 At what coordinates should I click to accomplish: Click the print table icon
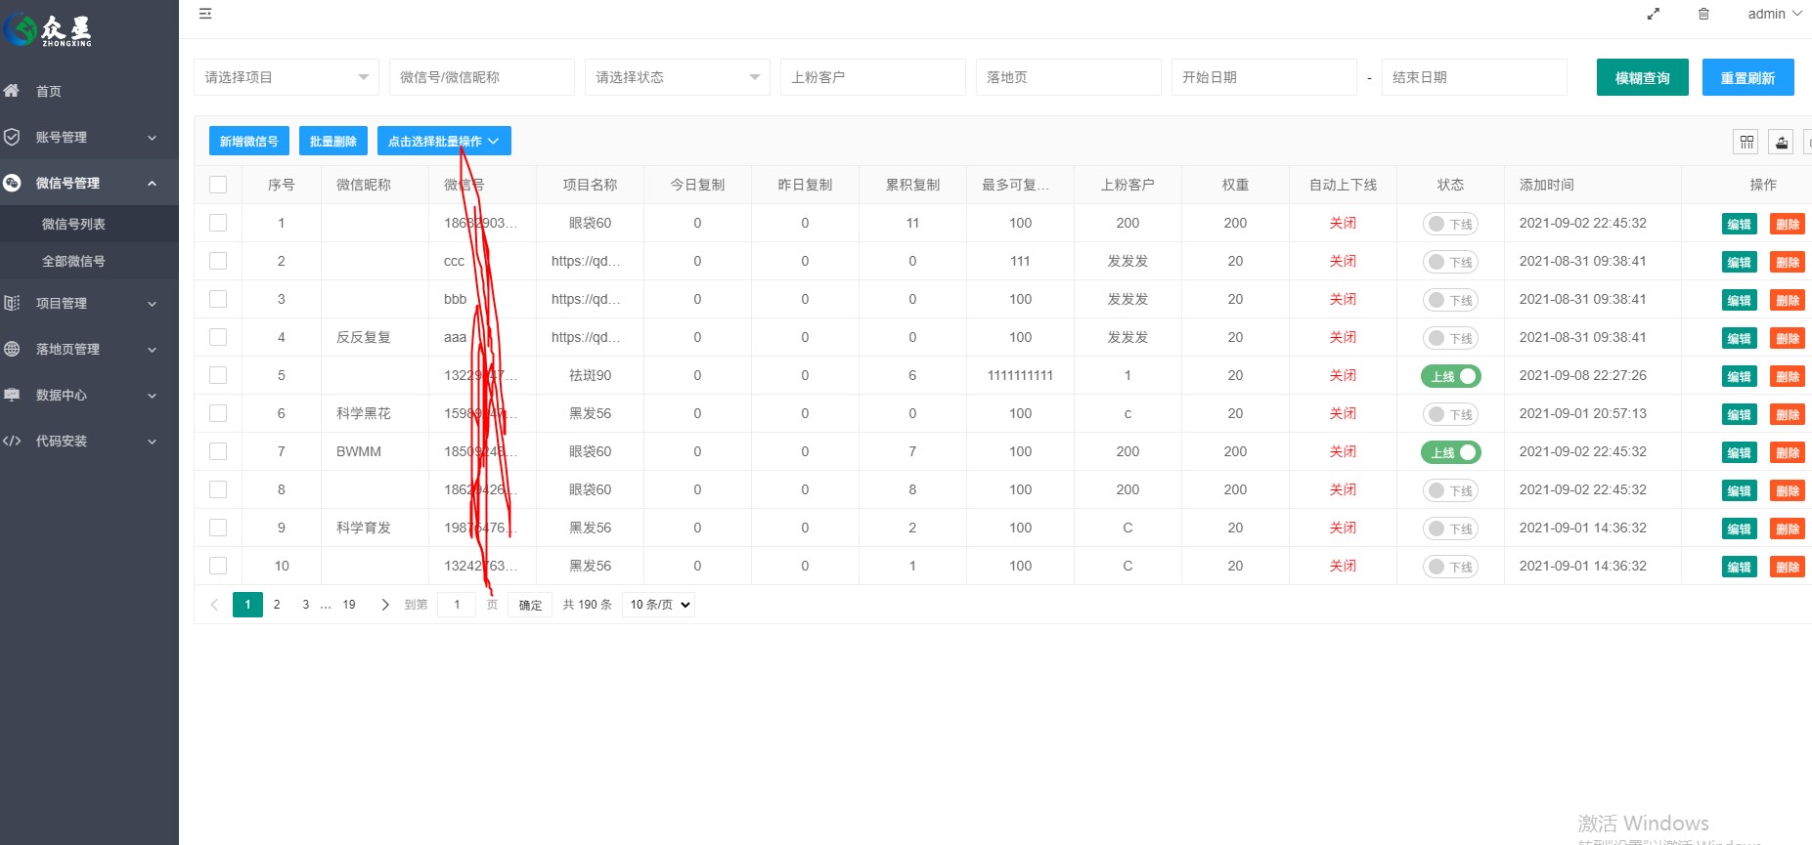[1782, 142]
